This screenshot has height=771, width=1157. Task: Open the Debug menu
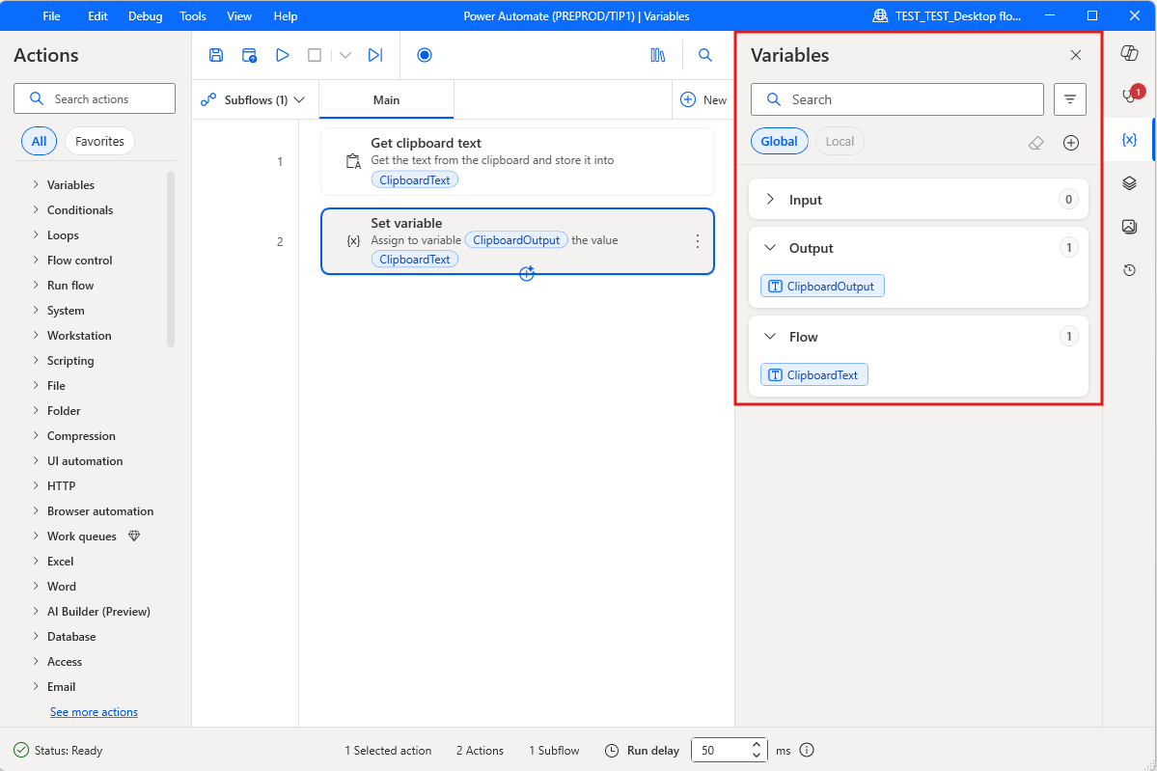(146, 15)
